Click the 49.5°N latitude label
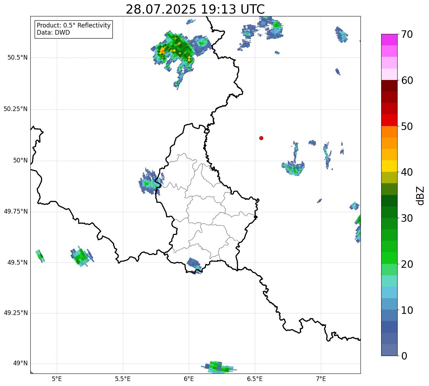Screen dimensions: 429x386 (17, 262)
